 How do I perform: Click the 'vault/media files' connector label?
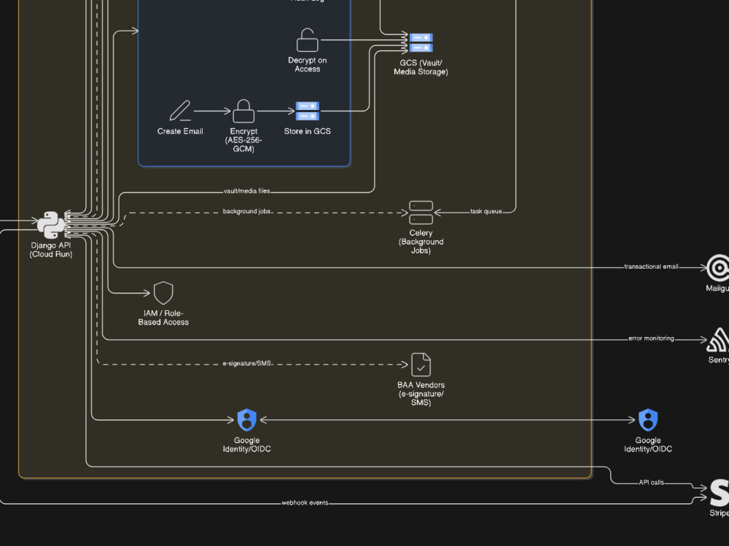(246, 191)
